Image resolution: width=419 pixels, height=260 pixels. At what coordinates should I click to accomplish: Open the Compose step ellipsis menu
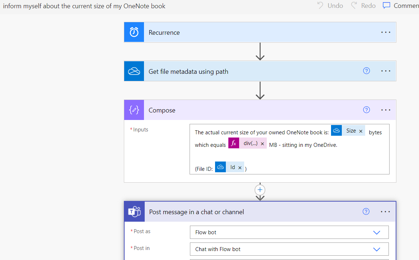tap(386, 110)
